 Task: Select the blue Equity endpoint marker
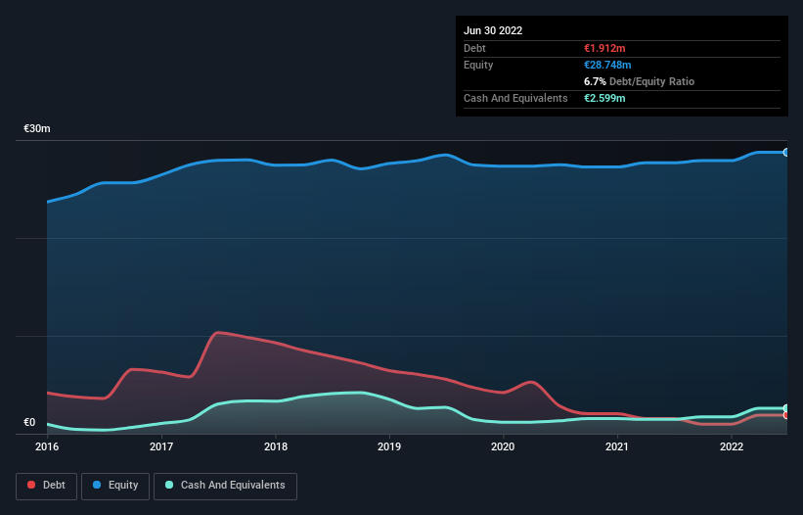point(786,152)
